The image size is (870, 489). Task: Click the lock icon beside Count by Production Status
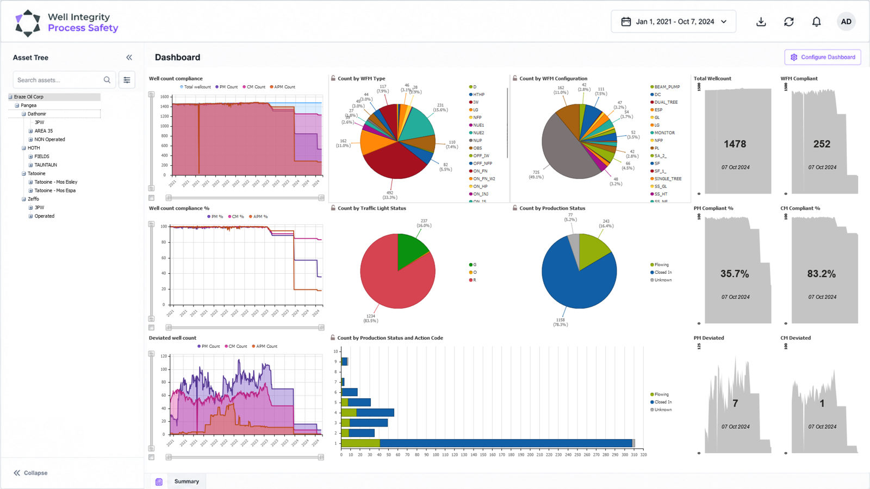515,208
